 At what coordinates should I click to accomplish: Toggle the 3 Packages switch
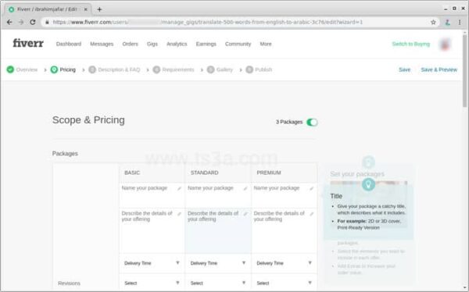[312, 123]
